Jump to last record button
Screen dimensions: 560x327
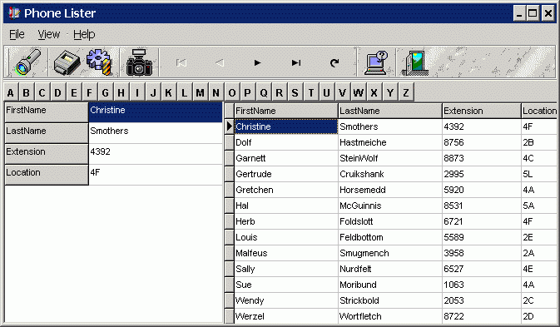tap(296, 63)
